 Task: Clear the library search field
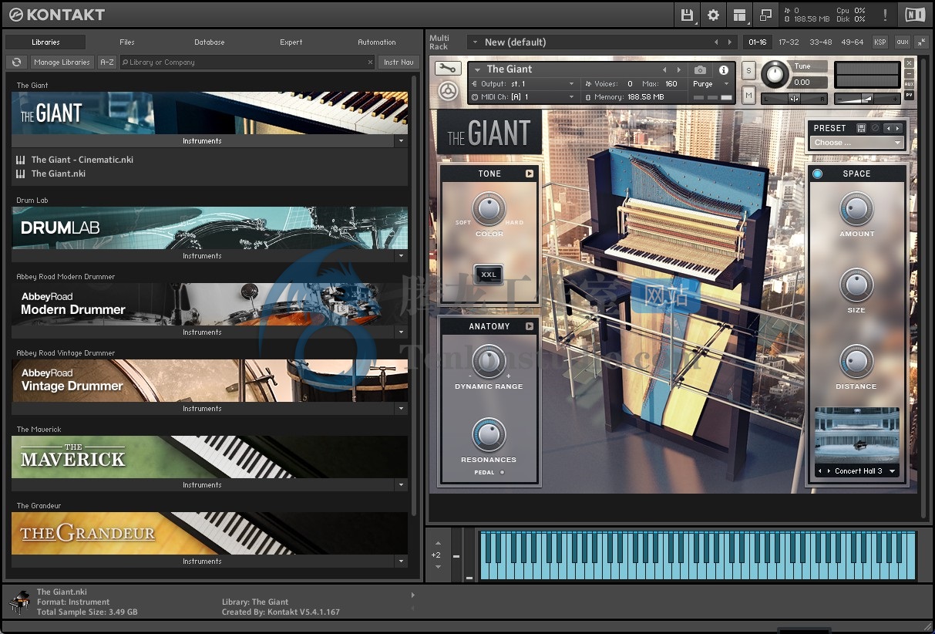point(370,62)
